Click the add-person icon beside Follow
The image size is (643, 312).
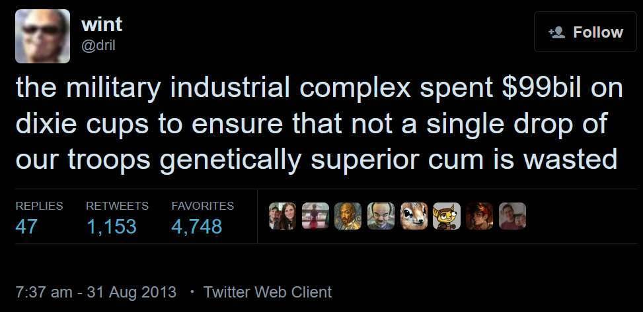556,32
